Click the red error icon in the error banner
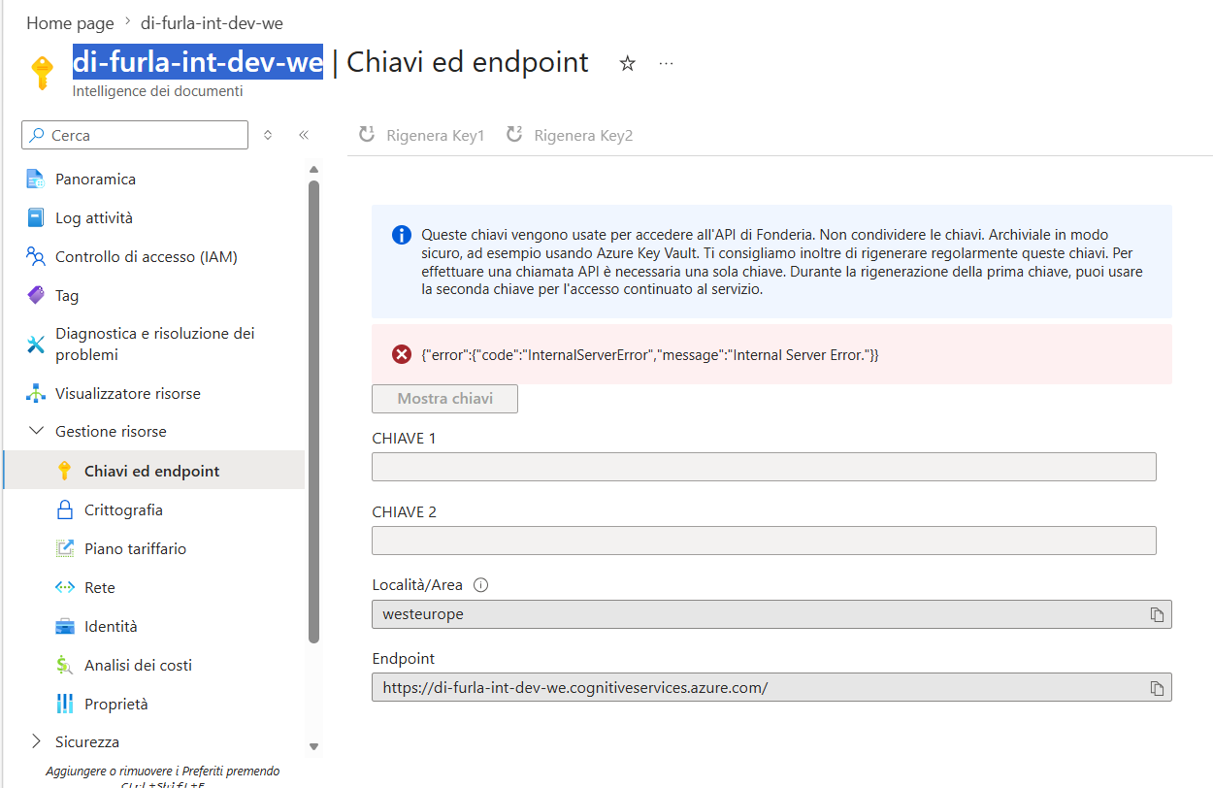 tap(402, 354)
